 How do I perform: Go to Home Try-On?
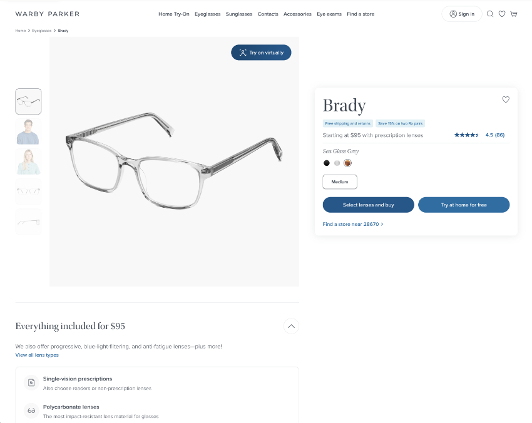pos(174,14)
